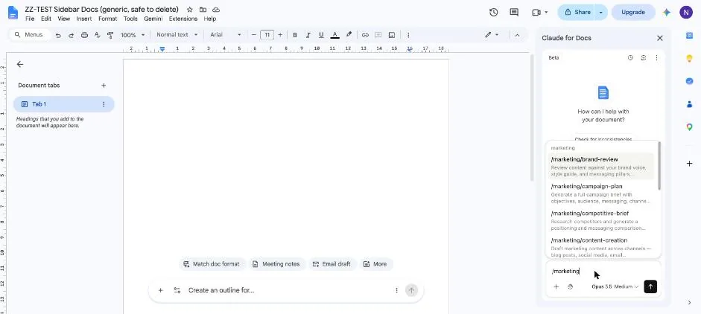Open toolbar overflow more options
The width and height of the screenshot is (701, 314).
408,35
